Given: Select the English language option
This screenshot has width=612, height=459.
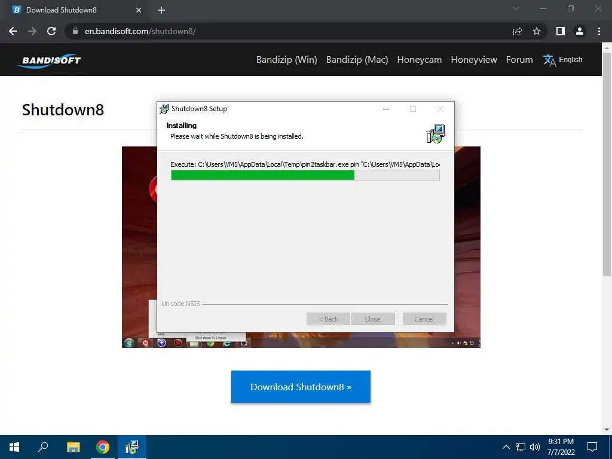Looking at the screenshot, I should click(570, 60).
